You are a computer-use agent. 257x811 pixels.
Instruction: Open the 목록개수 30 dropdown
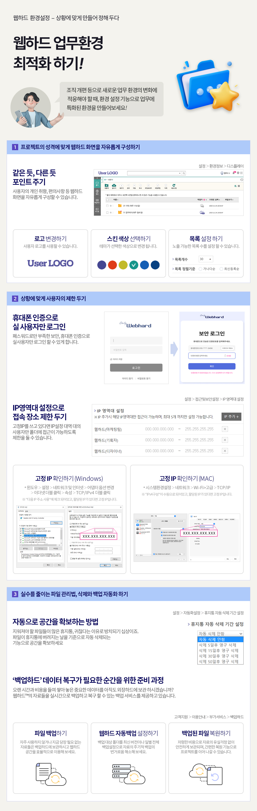[x=206, y=259]
